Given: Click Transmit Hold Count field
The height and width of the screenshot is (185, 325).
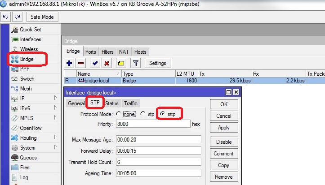Looking at the screenshot, I should point(159,162).
